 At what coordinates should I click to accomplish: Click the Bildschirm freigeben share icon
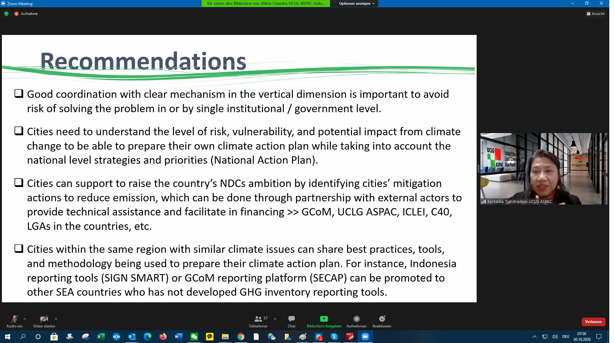tap(324, 319)
